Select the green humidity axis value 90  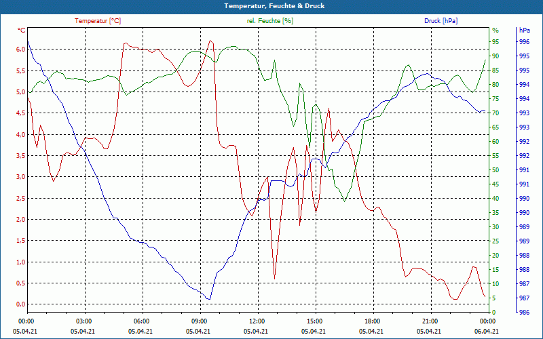point(495,56)
